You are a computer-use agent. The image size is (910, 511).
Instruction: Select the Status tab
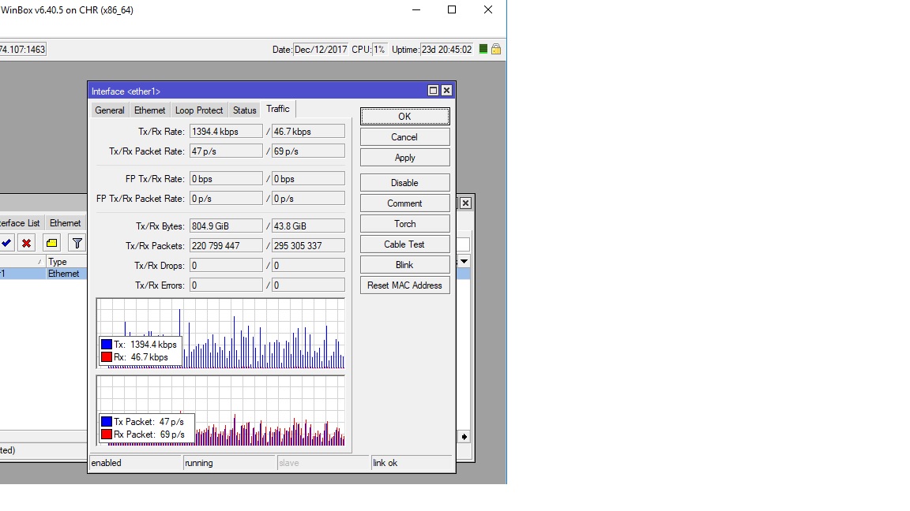pyautogui.click(x=245, y=110)
